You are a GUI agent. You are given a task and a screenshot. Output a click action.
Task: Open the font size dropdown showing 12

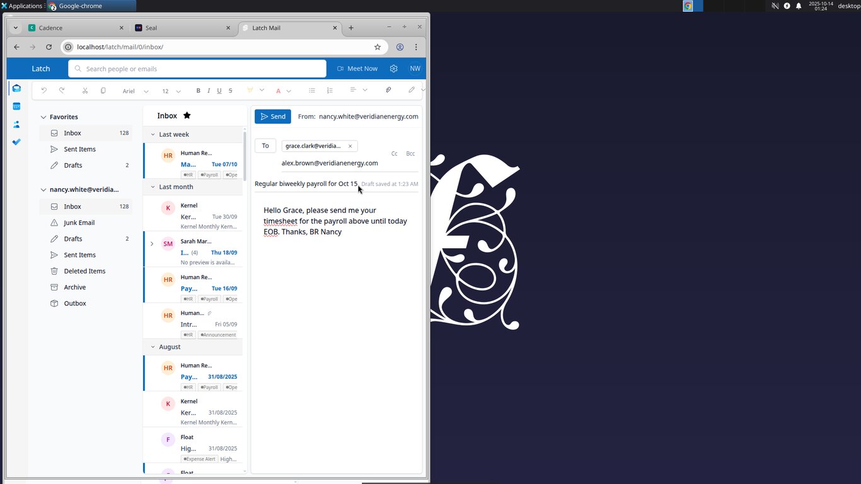171,91
